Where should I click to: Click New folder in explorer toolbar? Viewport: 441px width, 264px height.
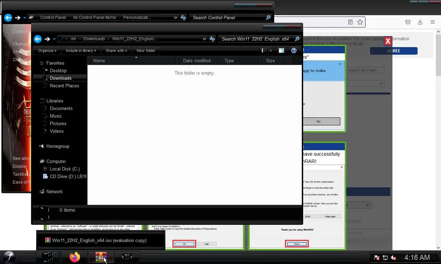pyautogui.click(x=146, y=51)
